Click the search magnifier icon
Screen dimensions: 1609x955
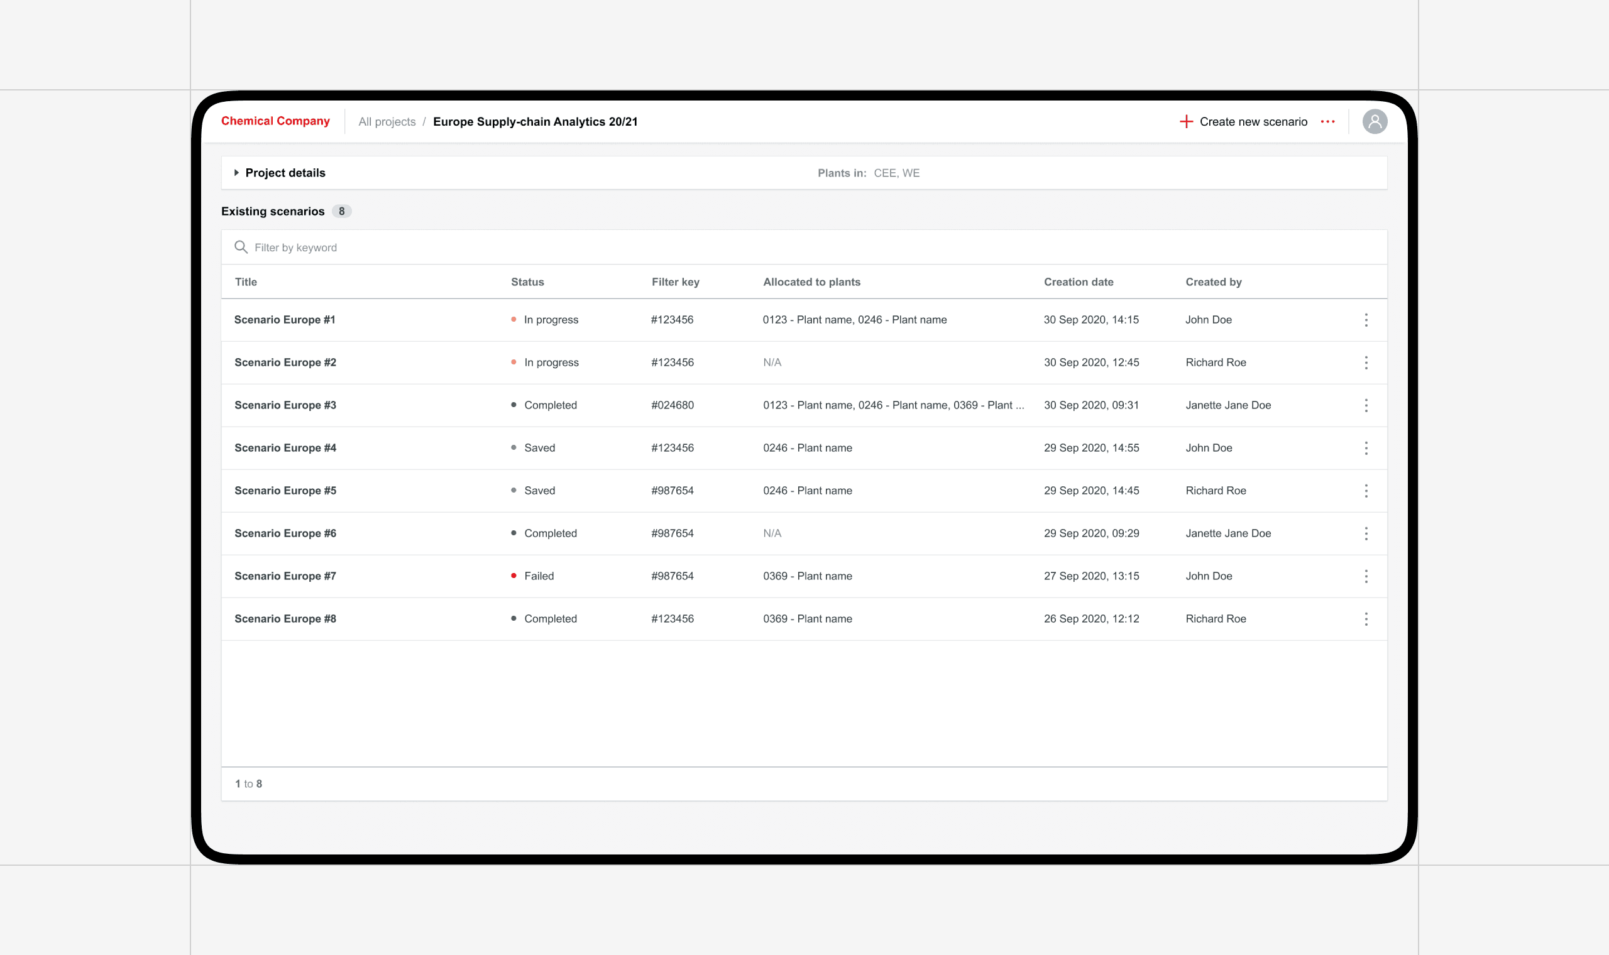click(241, 248)
